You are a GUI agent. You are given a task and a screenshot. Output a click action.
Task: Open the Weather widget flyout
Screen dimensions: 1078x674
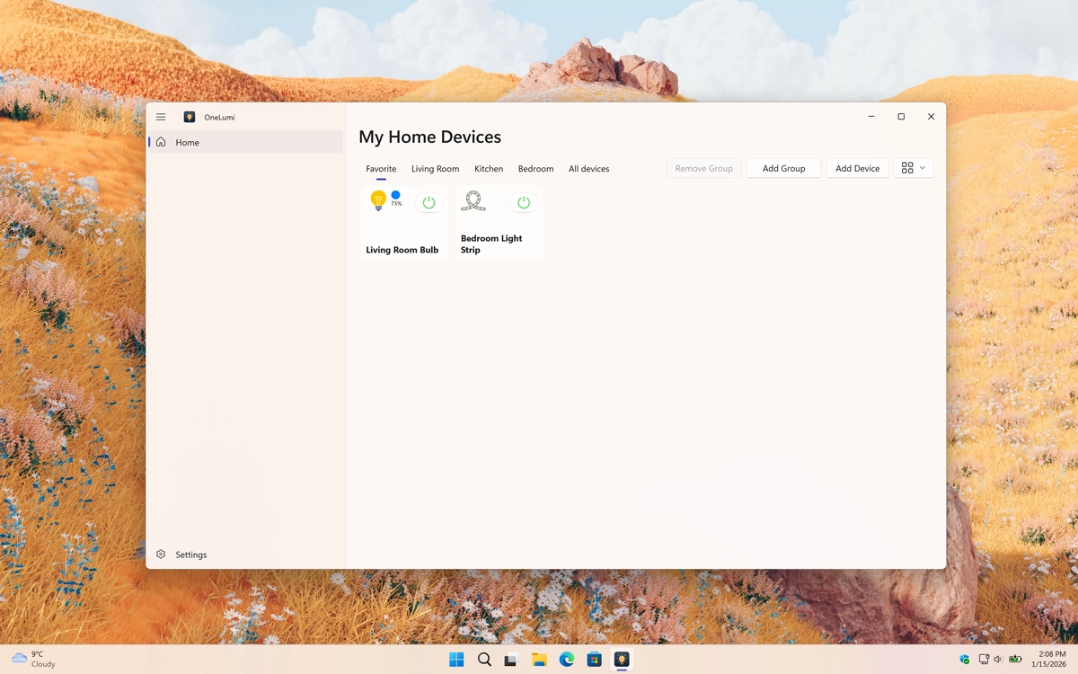tap(31, 659)
